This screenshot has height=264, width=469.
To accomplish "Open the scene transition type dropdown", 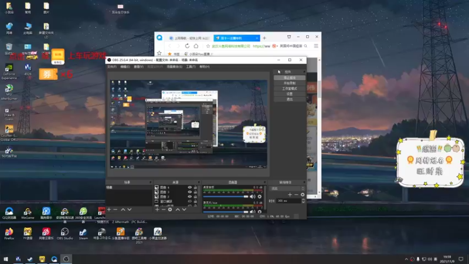I will [x=287, y=188].
